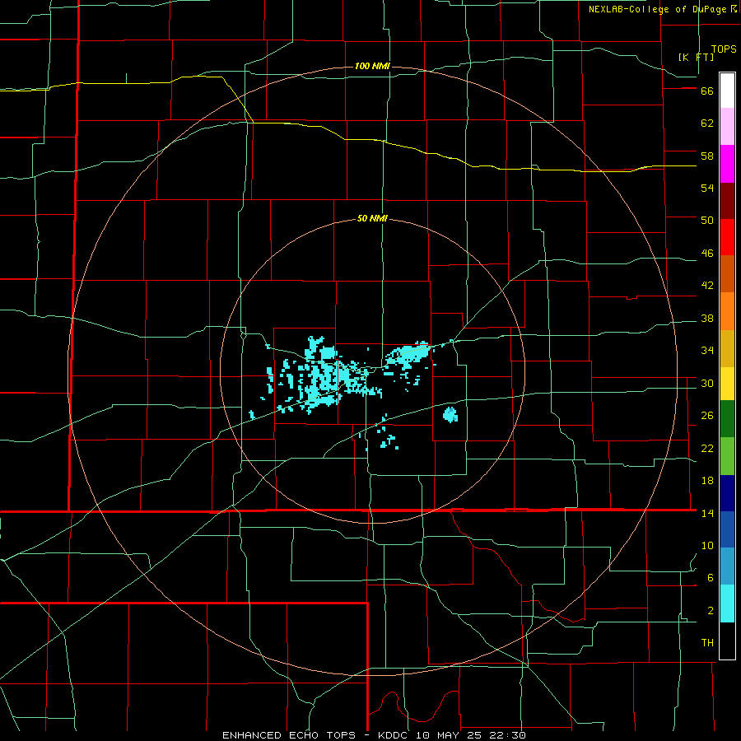Click the NEXLAB-College of DuPage text
The image size is (741, 741).
657,9
